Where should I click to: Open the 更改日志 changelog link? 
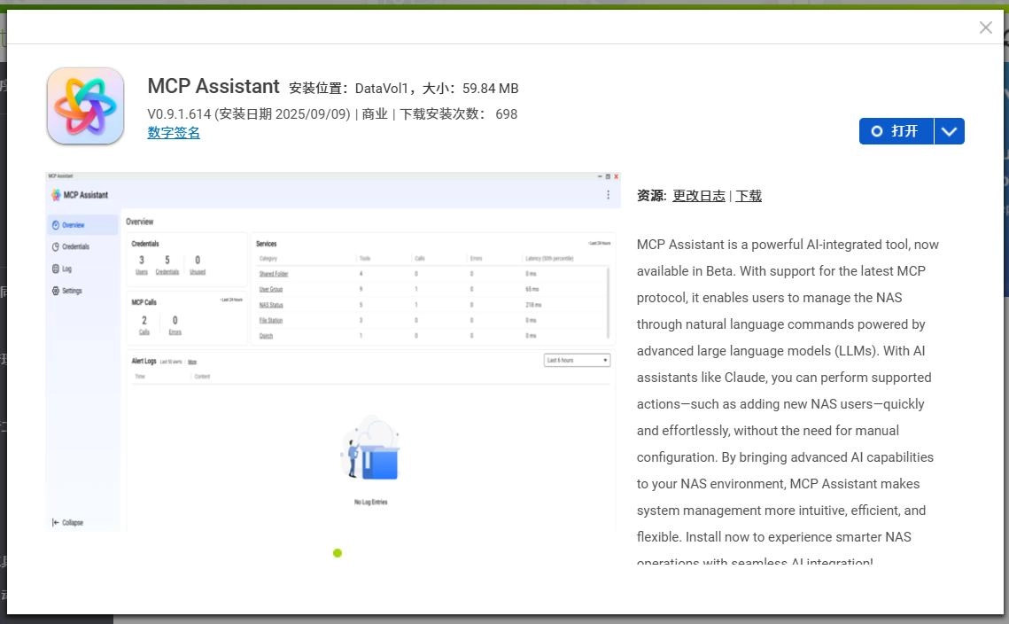(698, 196)
